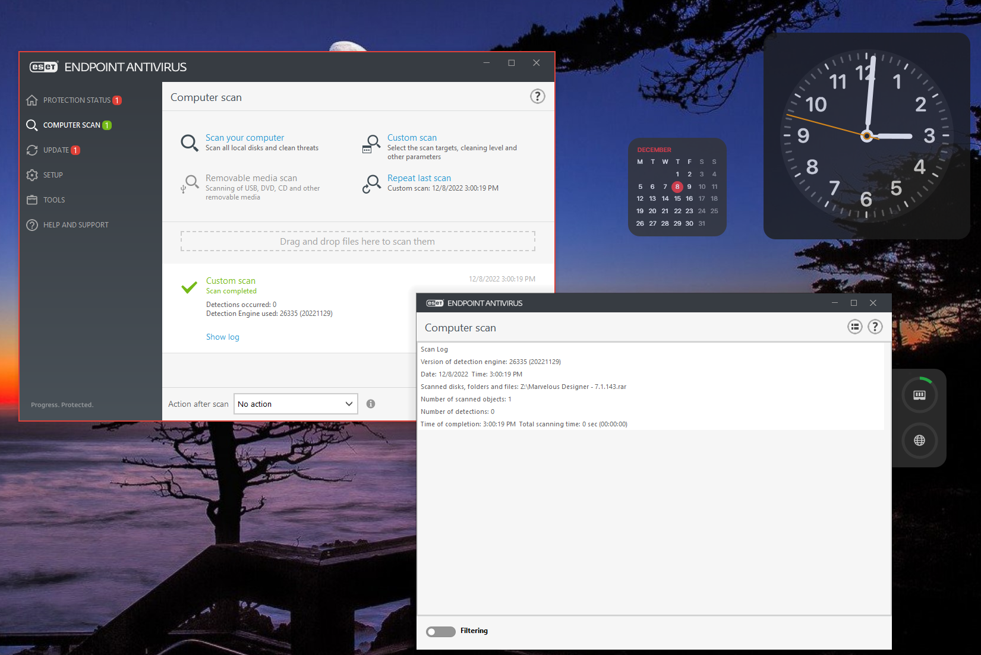Click the Scan your computer magnifier icon
Viewport: 981px width, 655px height.
click(190, 143)
